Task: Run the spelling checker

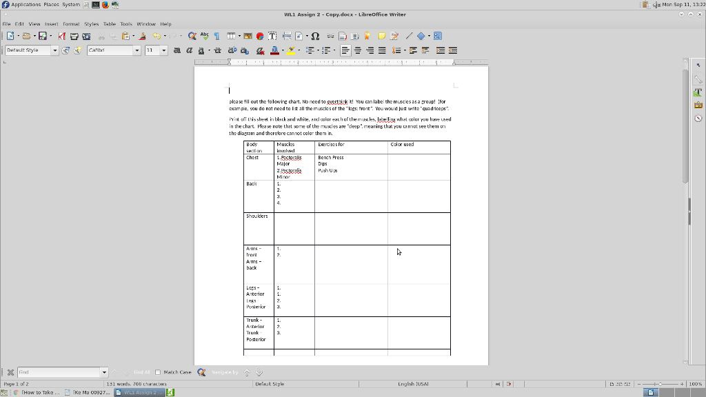Action: pos(204,34)
